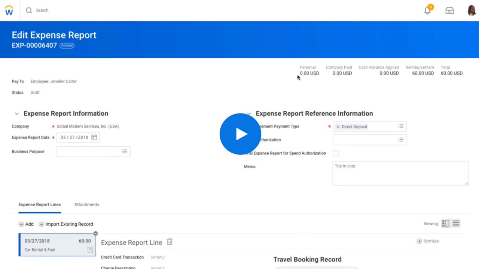Open the inbox tray icon
This screenshot has height=269, width=479.
coord(449,10)
